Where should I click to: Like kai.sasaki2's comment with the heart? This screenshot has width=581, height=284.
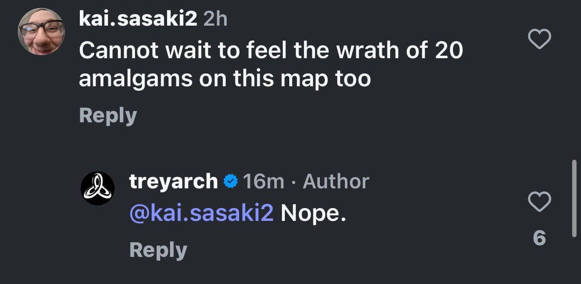tap(539, 40)
